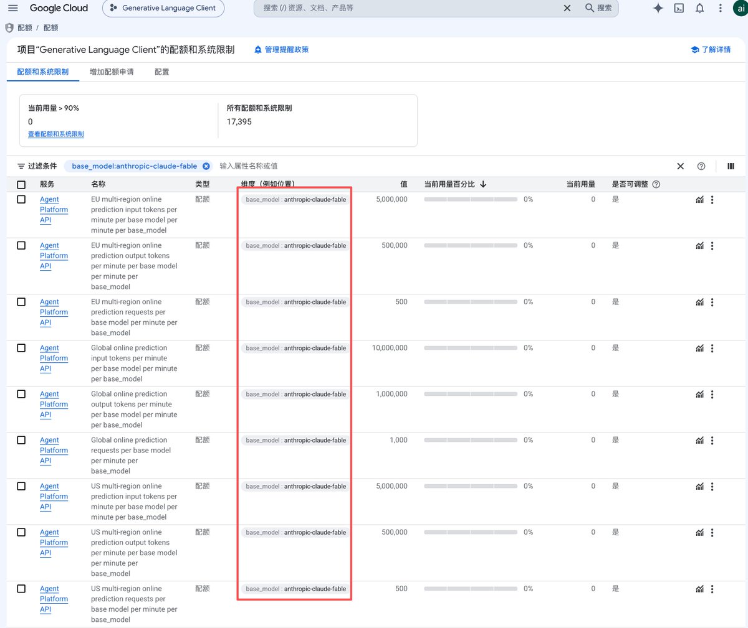
Task: Open the 了解详情 link
Action: click(x=711, y=50)
